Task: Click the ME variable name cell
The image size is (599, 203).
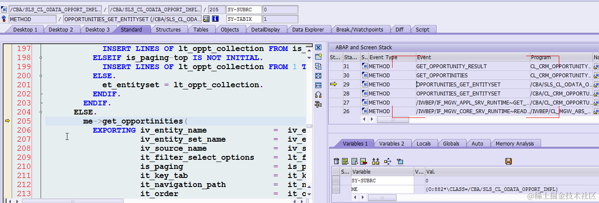Action: coord(383,189)
